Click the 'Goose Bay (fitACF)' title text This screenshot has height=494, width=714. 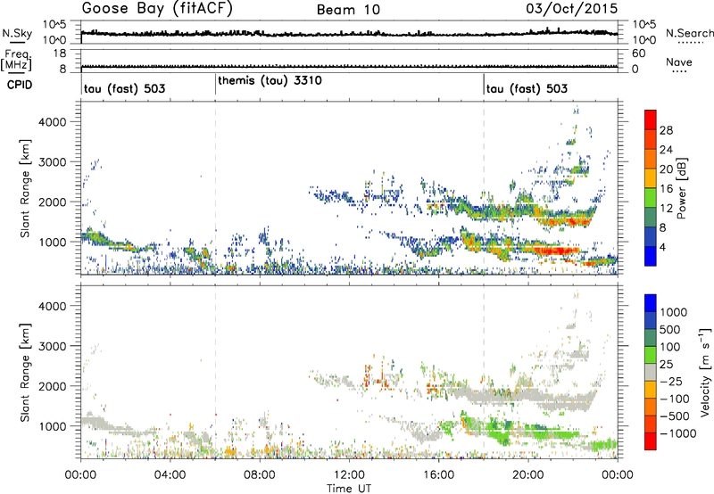(157, 9)
